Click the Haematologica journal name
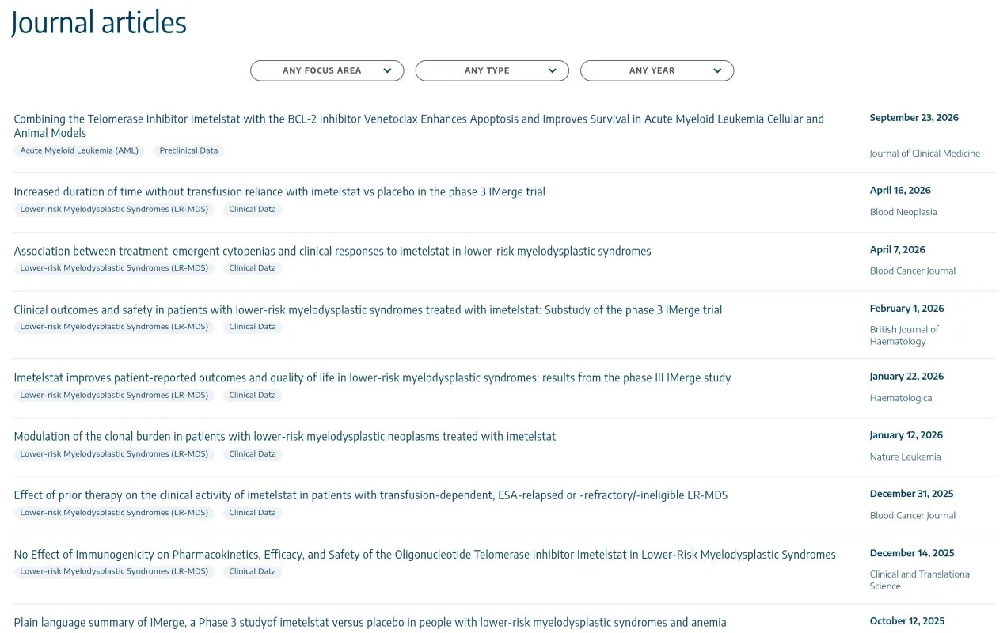Image resolution: width=1007 pixels, height=633 pixels. [901, 398]
